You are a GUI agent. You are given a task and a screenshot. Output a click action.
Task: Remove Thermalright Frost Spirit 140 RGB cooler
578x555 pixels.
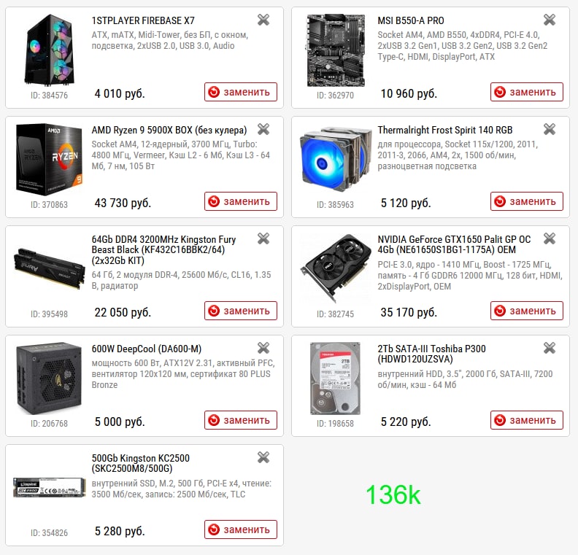pyautogui.click(x=550, y=129)
